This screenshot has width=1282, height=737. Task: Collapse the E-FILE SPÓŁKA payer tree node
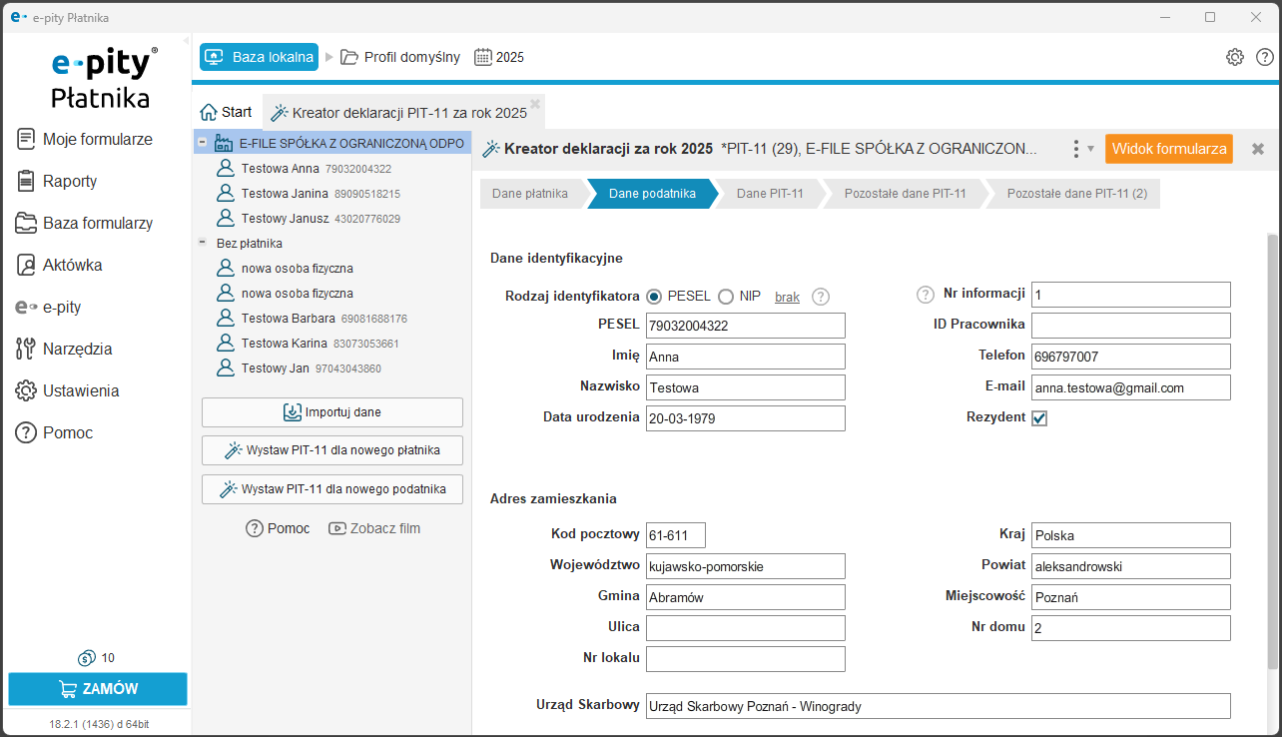[x=203, y=143]
